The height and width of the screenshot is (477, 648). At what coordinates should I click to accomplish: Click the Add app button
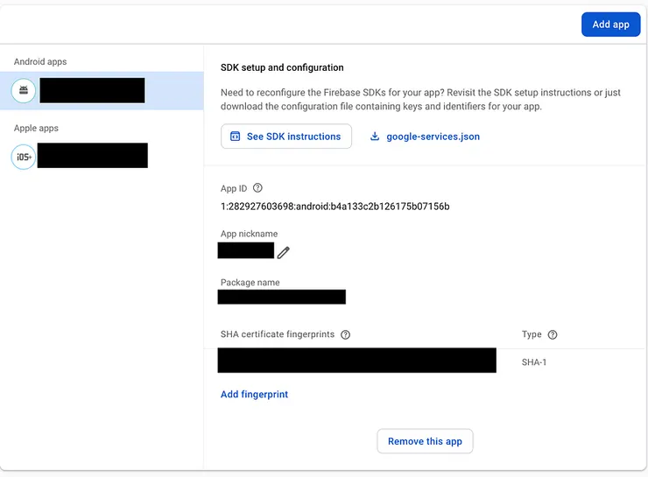610,25
